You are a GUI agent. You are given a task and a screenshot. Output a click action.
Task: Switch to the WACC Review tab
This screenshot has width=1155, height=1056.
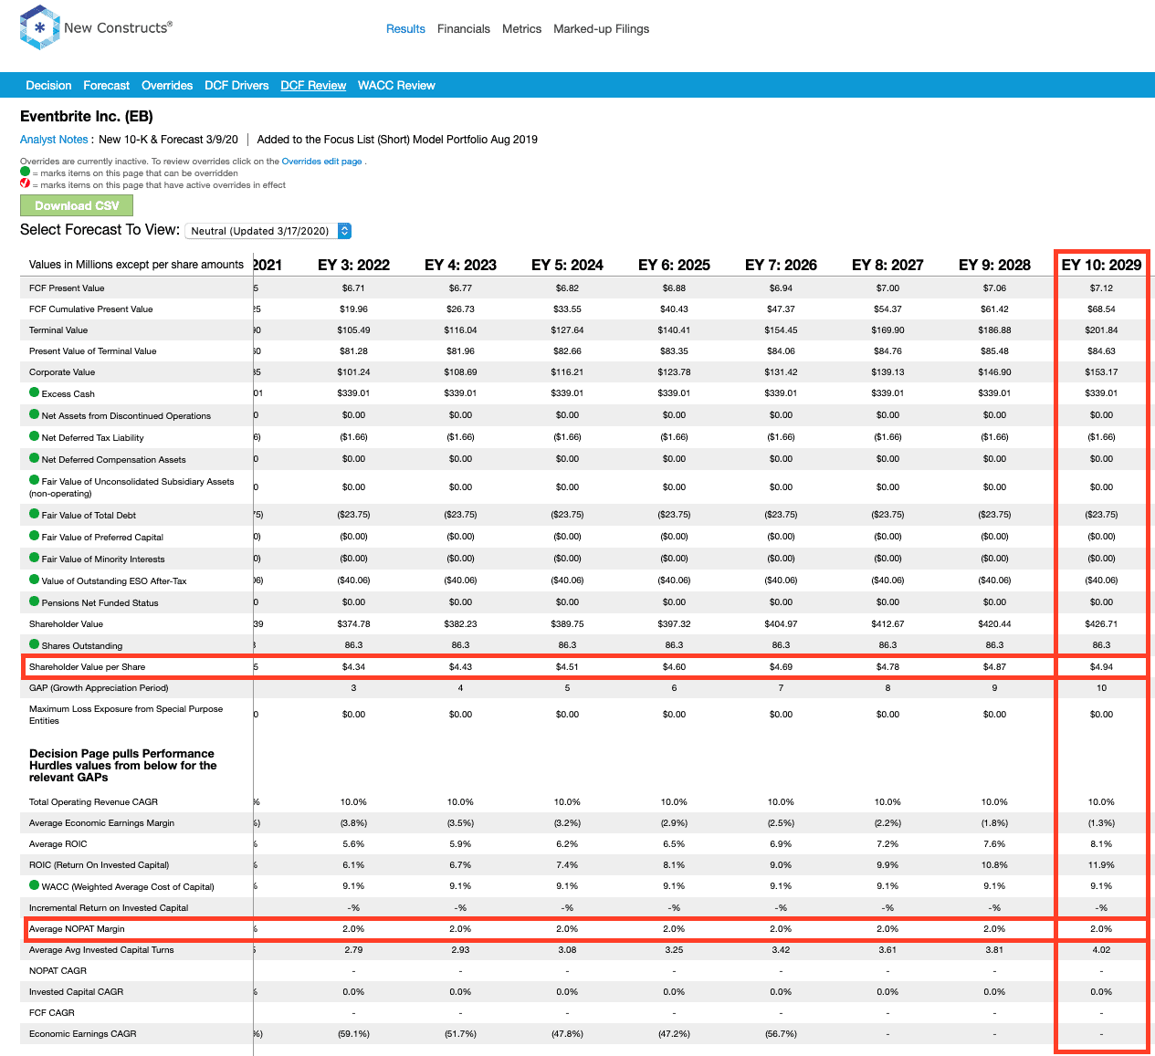tap(396, 86)
